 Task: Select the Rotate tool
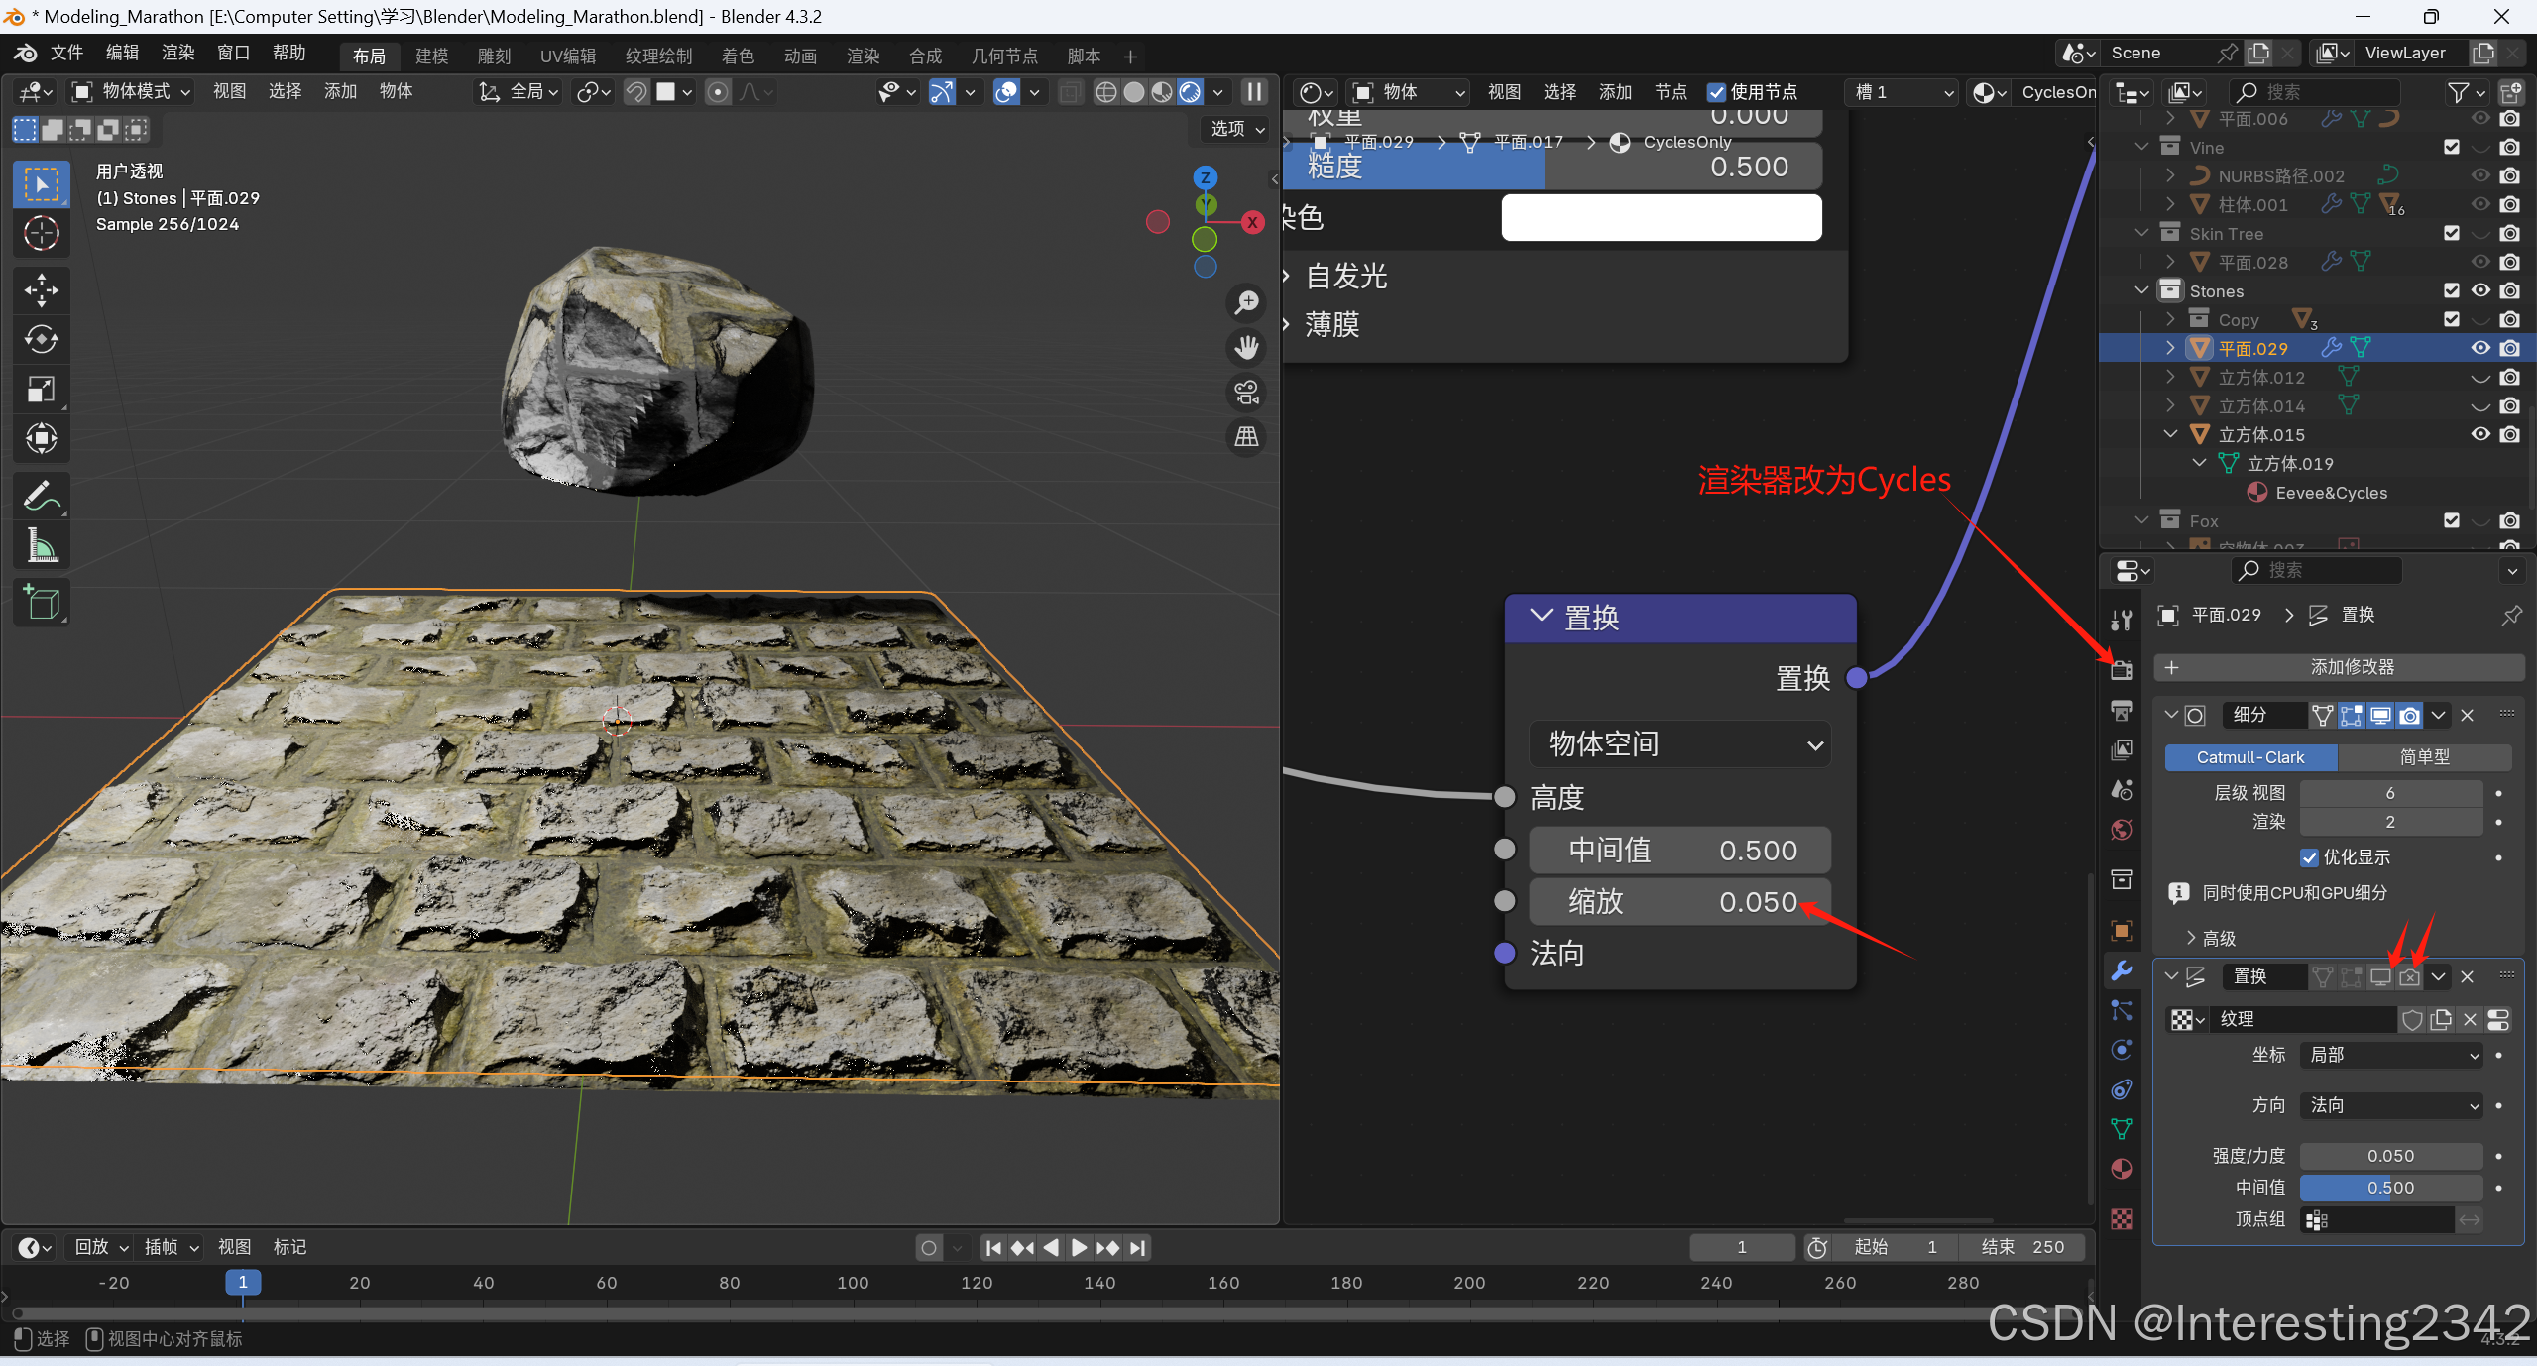[x=41, y=339]
